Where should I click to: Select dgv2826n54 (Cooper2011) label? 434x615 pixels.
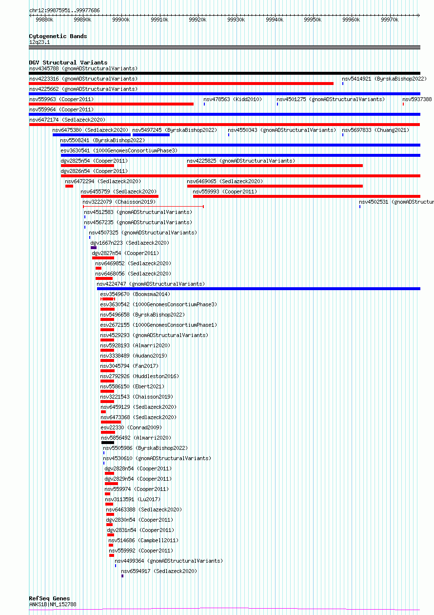point(94,171)
